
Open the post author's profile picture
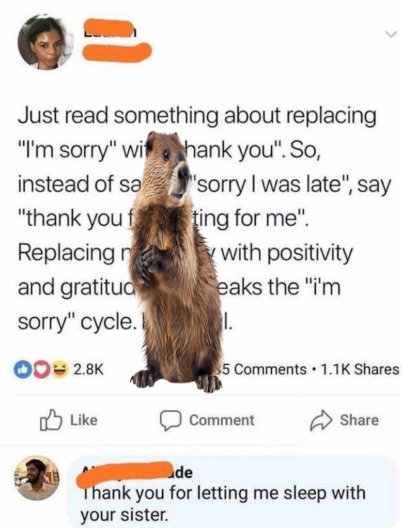pyautogui.click(x=45, y=42)
